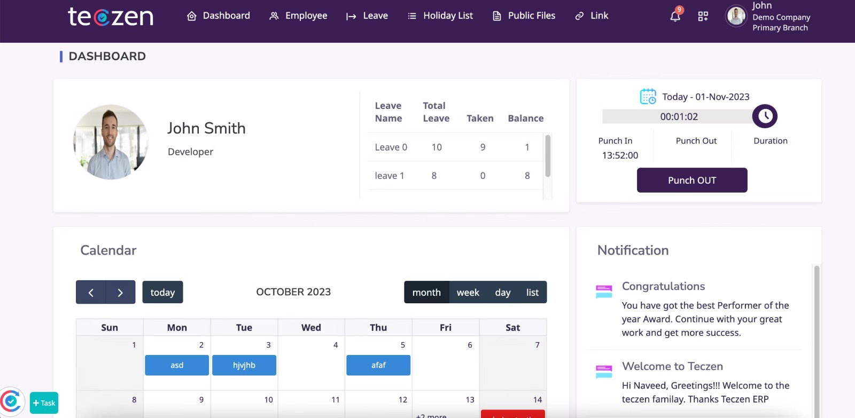Switch calendar to month view
The height and width of the screenshot is (418, 855).
(426, 292)
